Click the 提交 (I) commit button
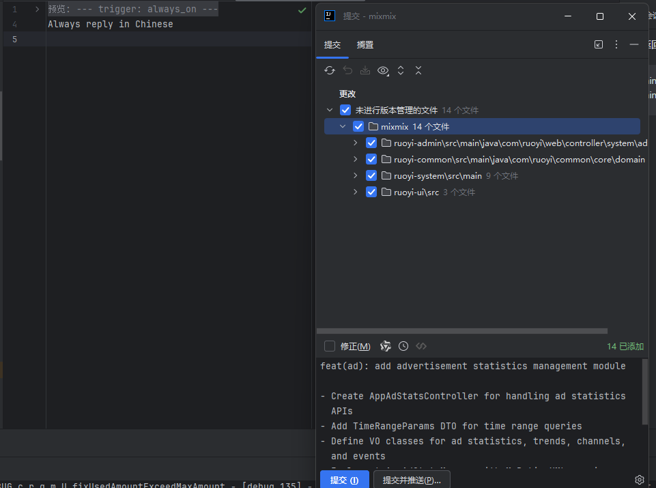The width and height of the screenshot is (656, 488). (344, 480)
